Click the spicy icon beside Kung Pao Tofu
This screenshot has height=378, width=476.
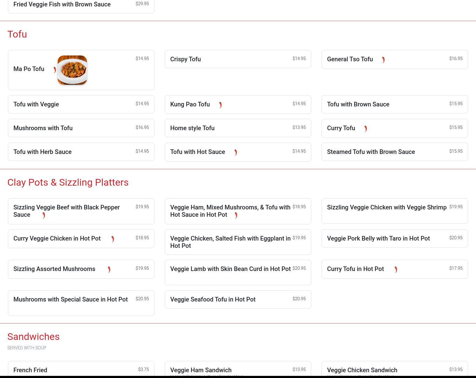click(220, 105)
